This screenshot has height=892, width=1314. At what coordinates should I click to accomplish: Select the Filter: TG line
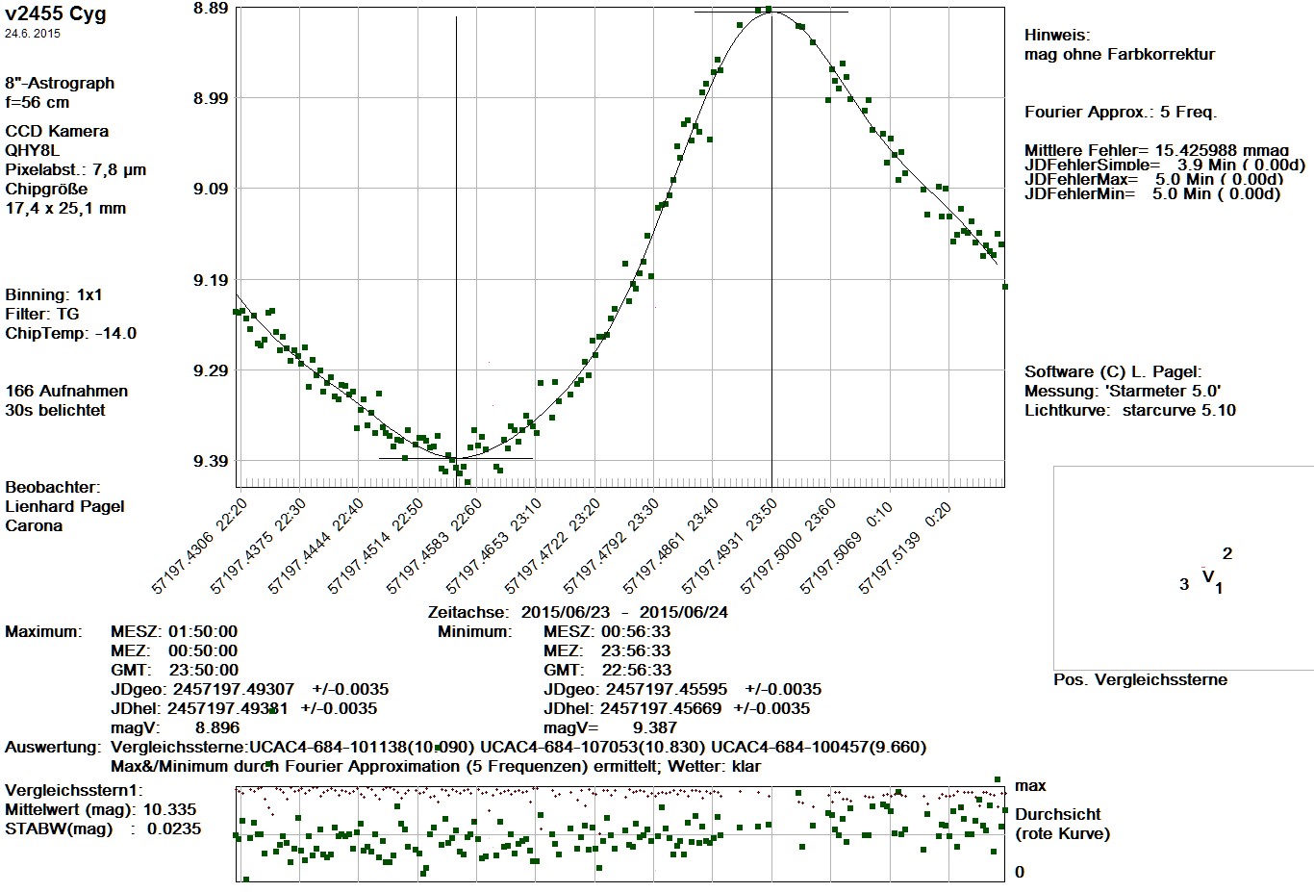(x=42, y=314)
